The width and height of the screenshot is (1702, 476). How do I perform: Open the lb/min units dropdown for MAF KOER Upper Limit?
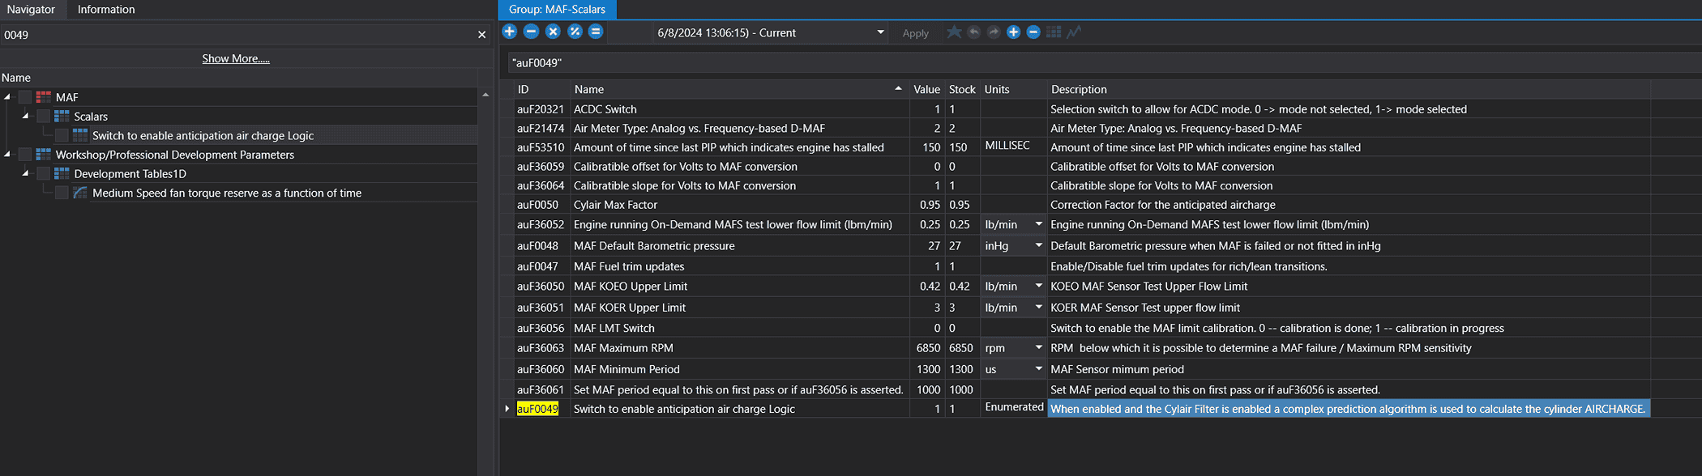pos(1038,308)
